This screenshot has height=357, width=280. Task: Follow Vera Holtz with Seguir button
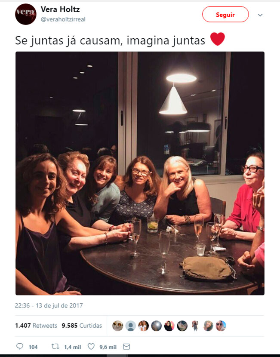[x=225, y=14]
